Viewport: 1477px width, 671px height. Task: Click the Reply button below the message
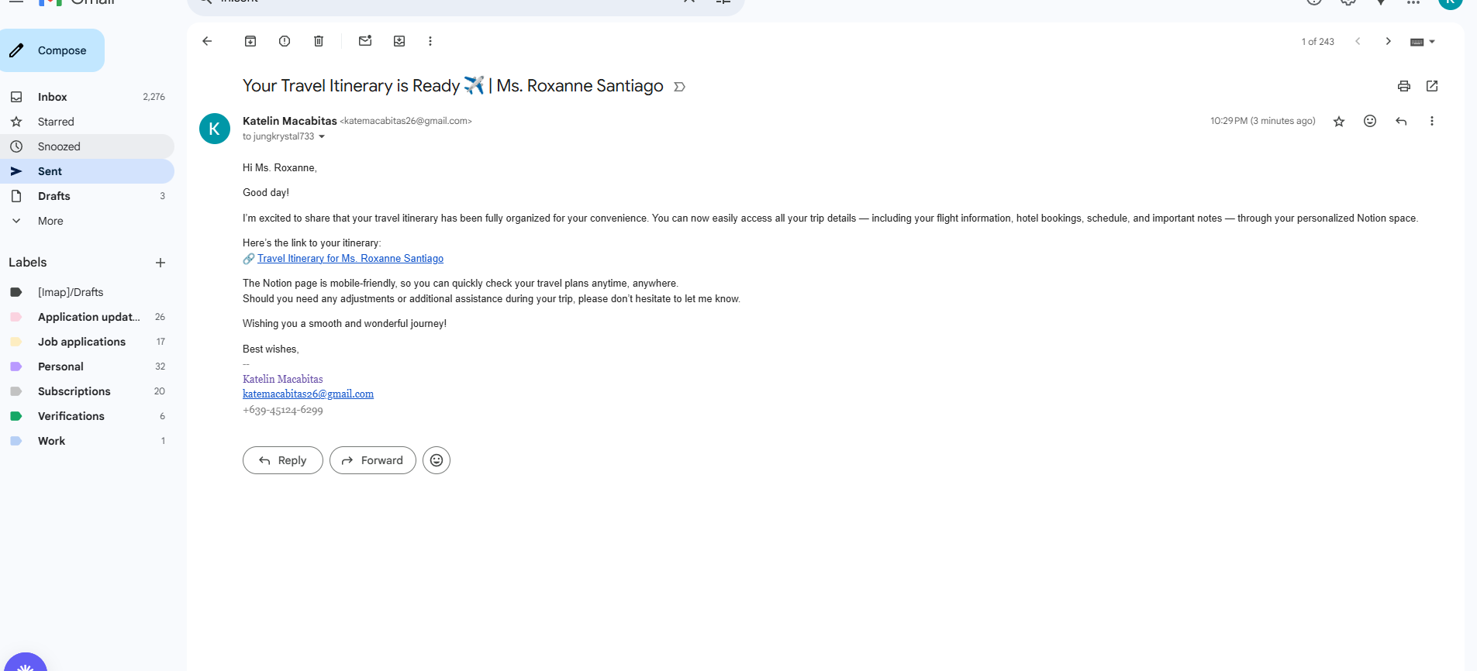coord(283,460)
